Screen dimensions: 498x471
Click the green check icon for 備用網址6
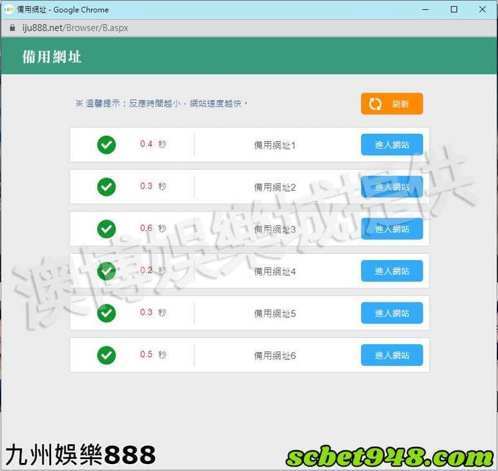point(106,355)
